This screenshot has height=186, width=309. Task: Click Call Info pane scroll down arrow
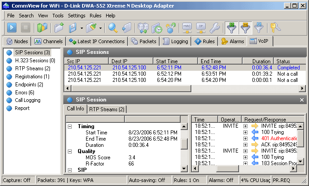point(184,169)
